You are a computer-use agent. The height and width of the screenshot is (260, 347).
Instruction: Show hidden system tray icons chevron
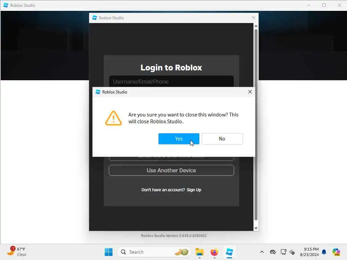[x=262, y=252]
